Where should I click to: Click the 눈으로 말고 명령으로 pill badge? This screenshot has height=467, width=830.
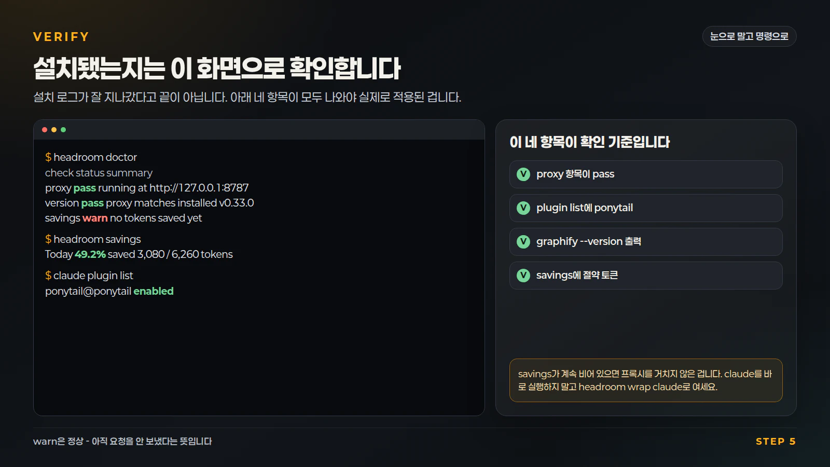click(749, 36)
